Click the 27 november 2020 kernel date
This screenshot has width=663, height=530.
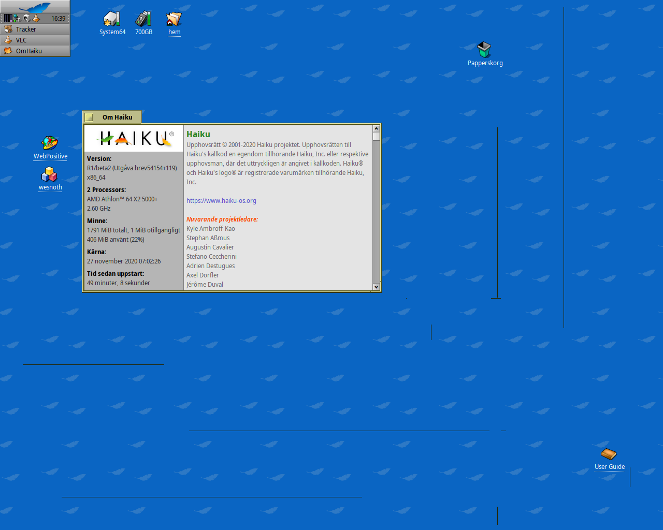click(x=124, y=261)
